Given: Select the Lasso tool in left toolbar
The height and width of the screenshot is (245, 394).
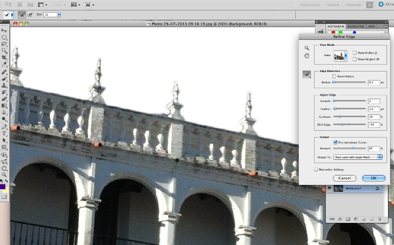Looking at the screenshot, I should [4, 44].
